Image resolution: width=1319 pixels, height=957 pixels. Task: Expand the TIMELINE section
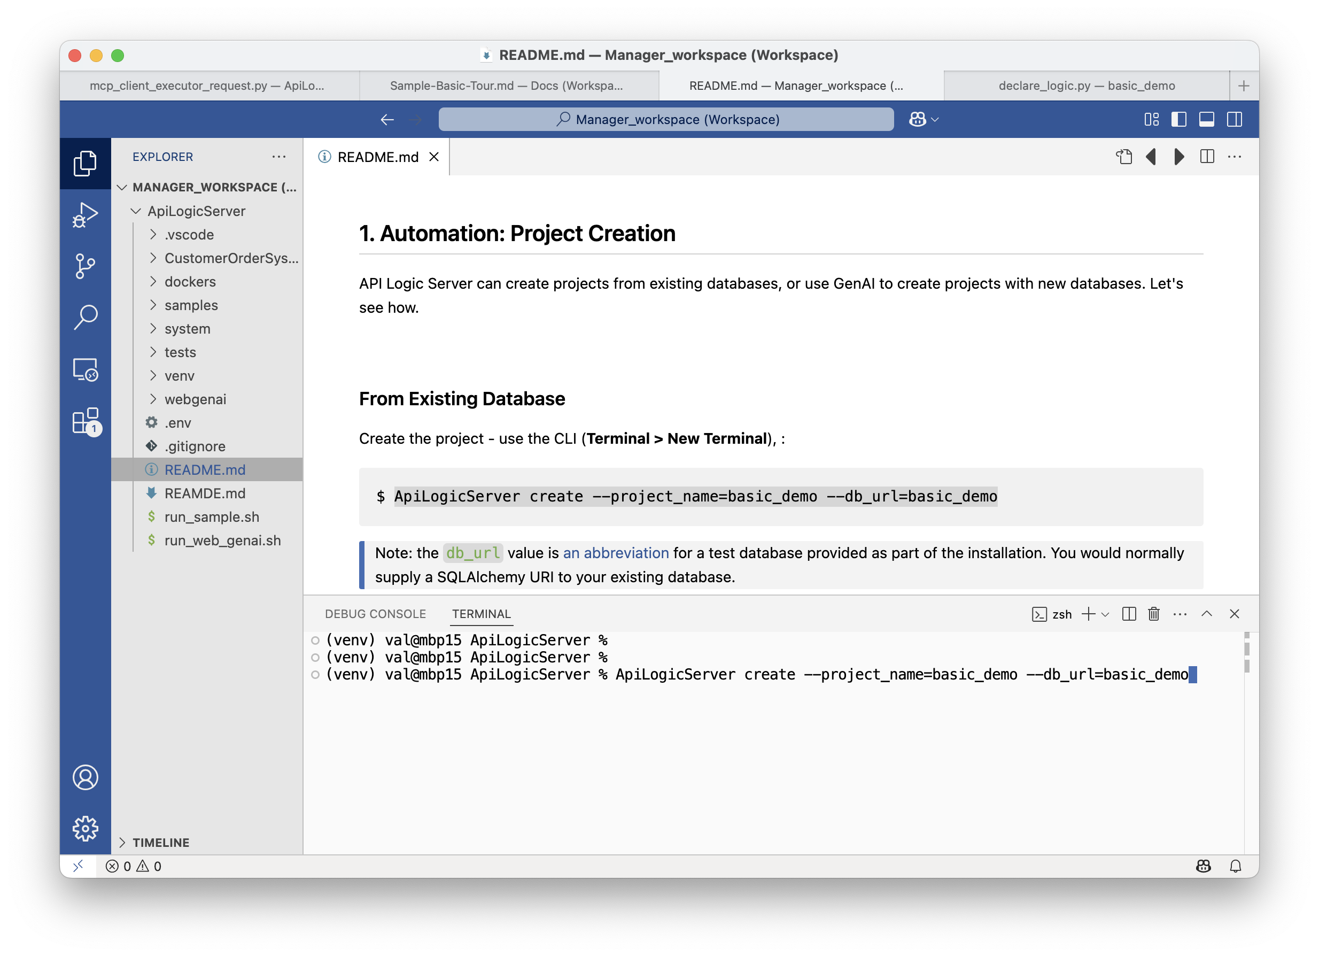click(x=207, y=842)
